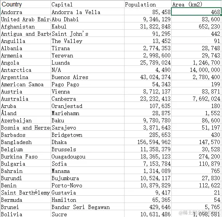This screenshot has height=217, width=222.
Task: Click the Barbados country cell
Action: pyautogui.click(x=26, y=134)
